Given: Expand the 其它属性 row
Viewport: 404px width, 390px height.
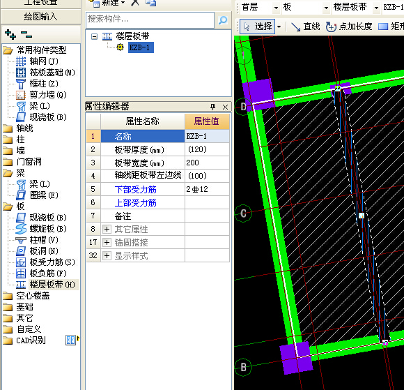Looking at the screenshot, I should tap(107, 230).
